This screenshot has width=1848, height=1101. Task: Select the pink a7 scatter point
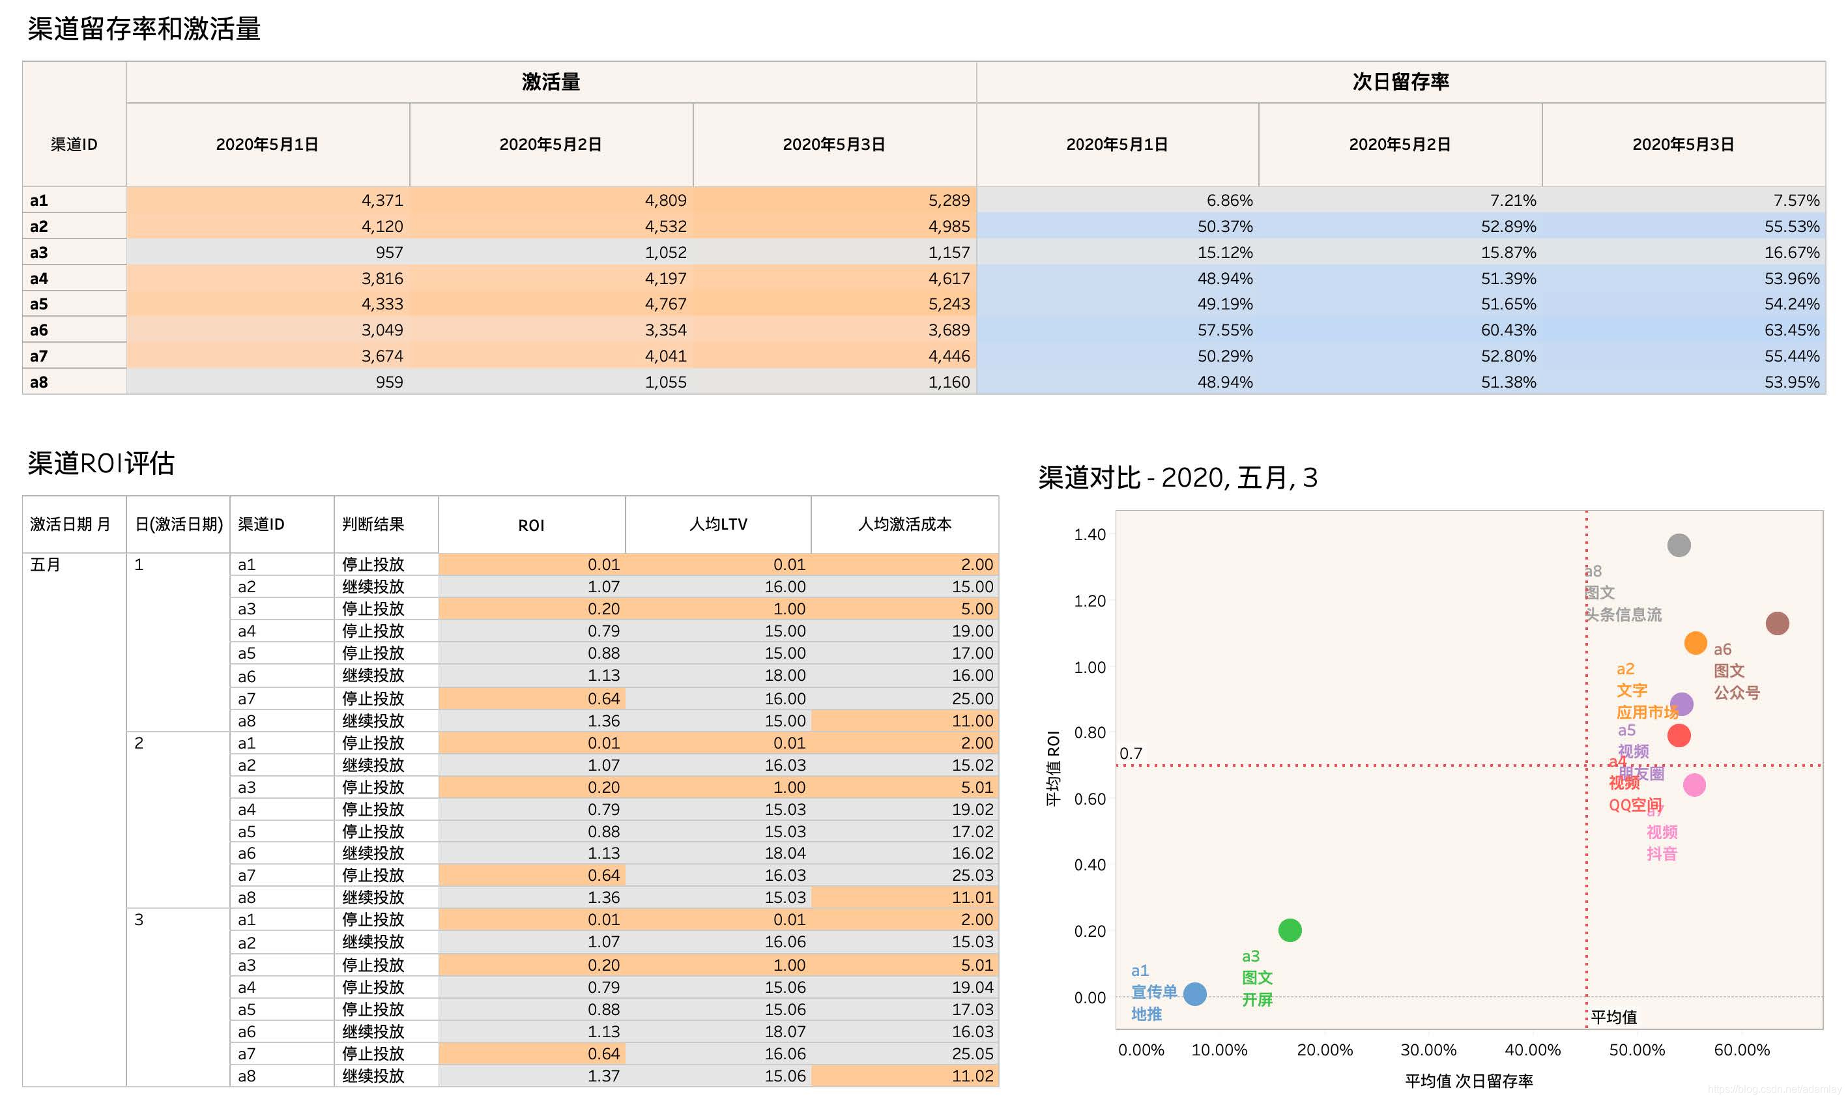[1694, 784]
